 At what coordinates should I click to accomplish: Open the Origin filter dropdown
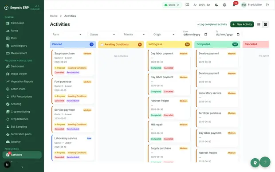(164, 35)
